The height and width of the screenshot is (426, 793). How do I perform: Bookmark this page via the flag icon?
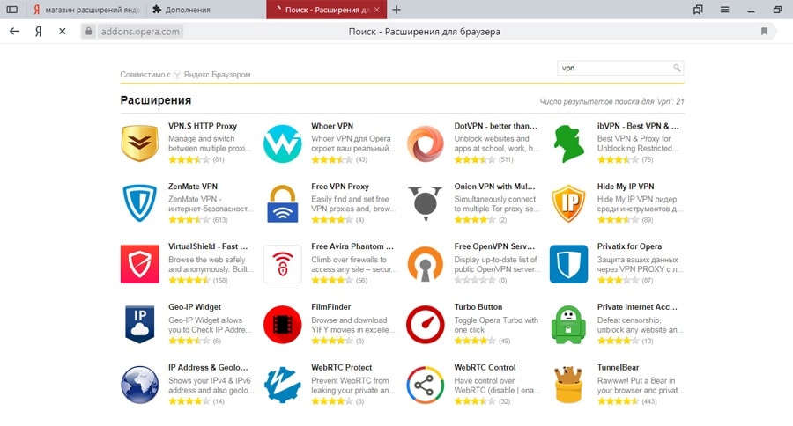click(x=764, y=32)
